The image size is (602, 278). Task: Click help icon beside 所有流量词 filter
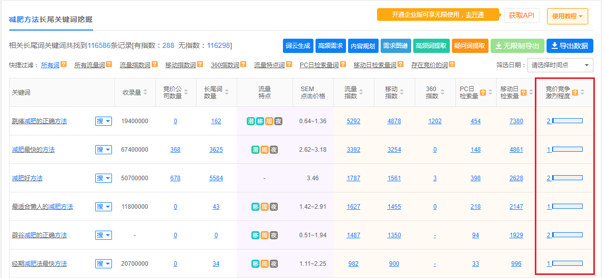(x=108, y=65)
